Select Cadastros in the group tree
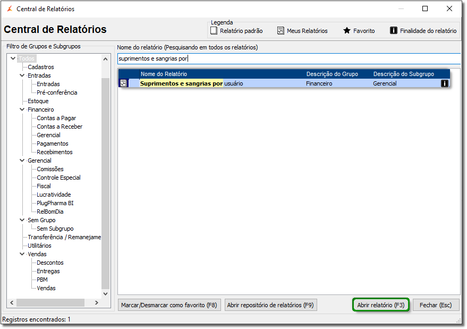The image size is (467, 329). coord(41,67)
